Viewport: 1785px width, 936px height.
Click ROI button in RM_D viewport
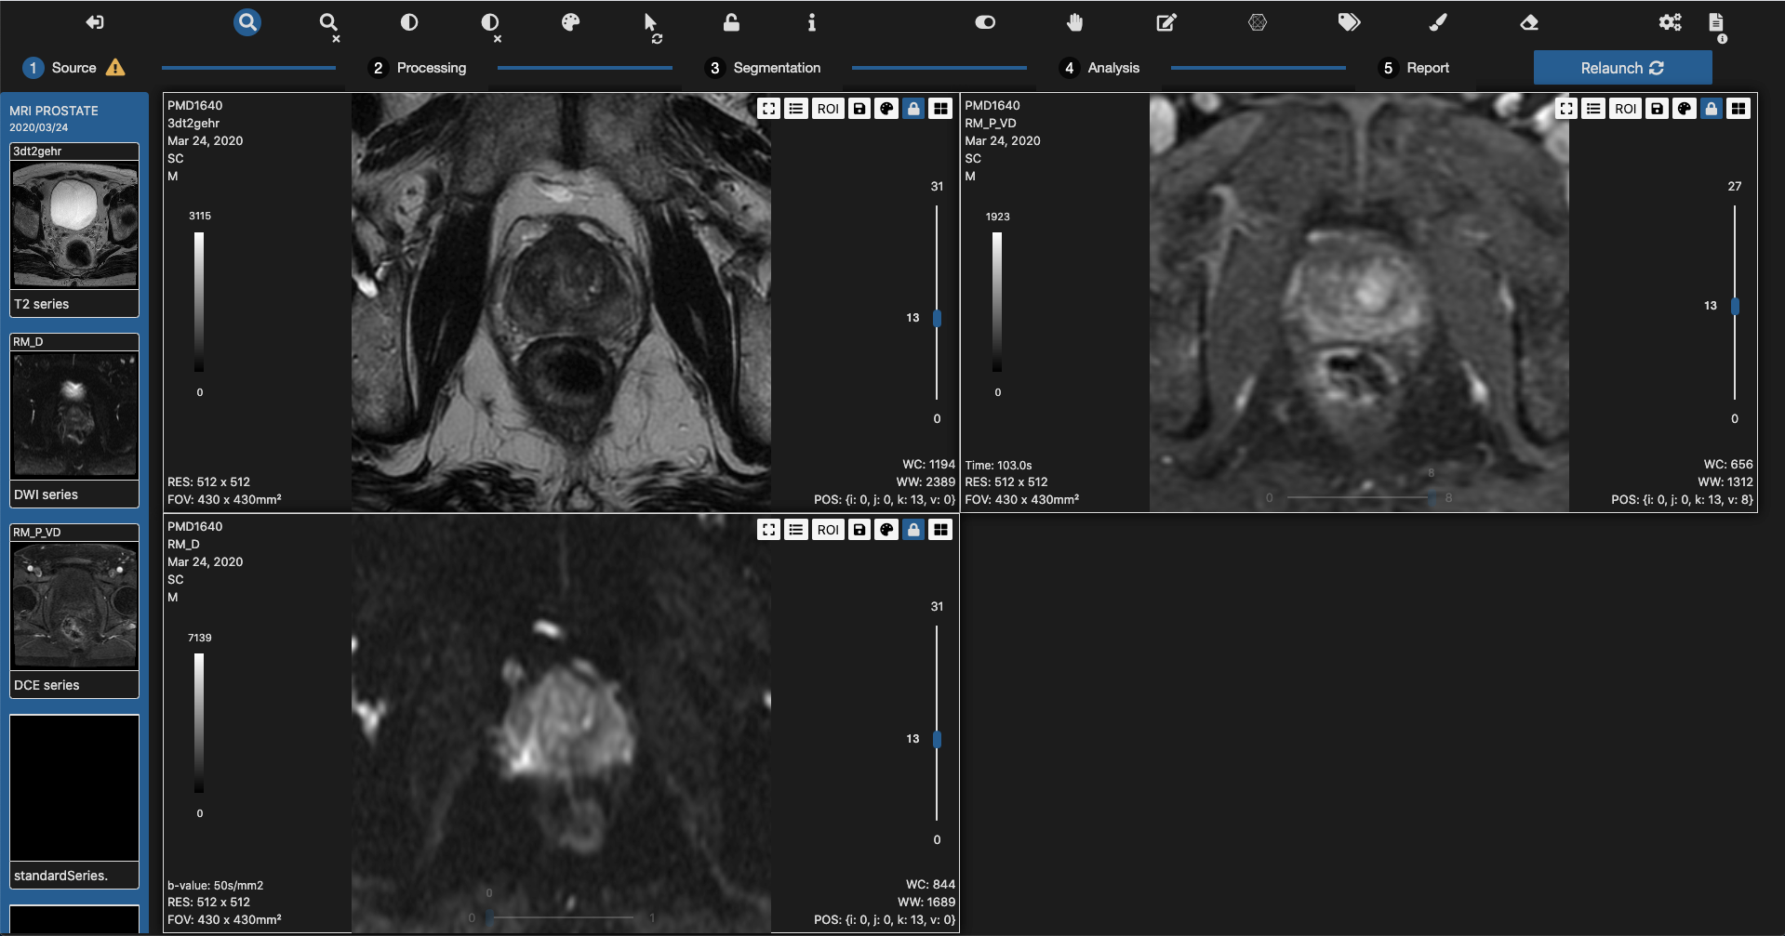tap(828, 530)
